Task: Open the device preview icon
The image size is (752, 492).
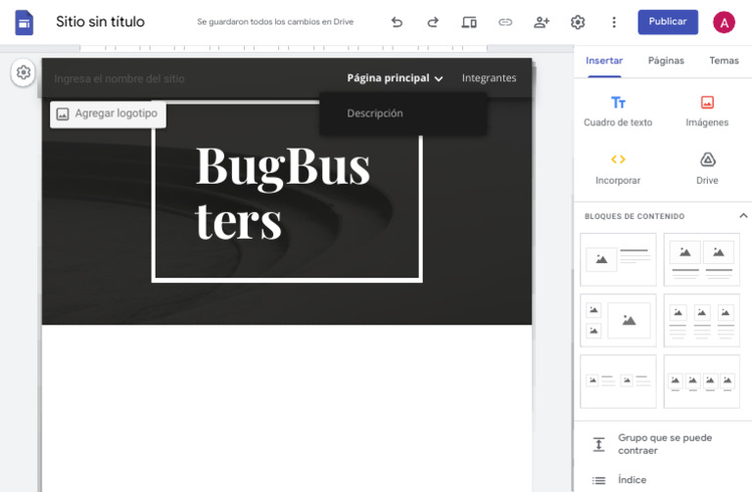Action: (x=469, y=22)
